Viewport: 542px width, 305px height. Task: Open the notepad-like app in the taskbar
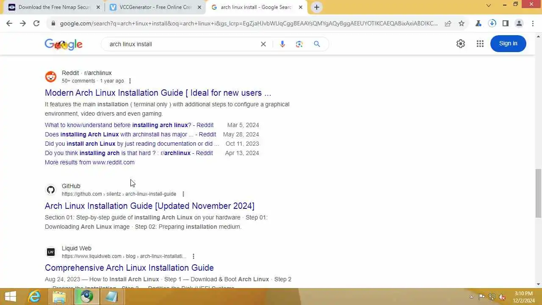coord(112,297)
